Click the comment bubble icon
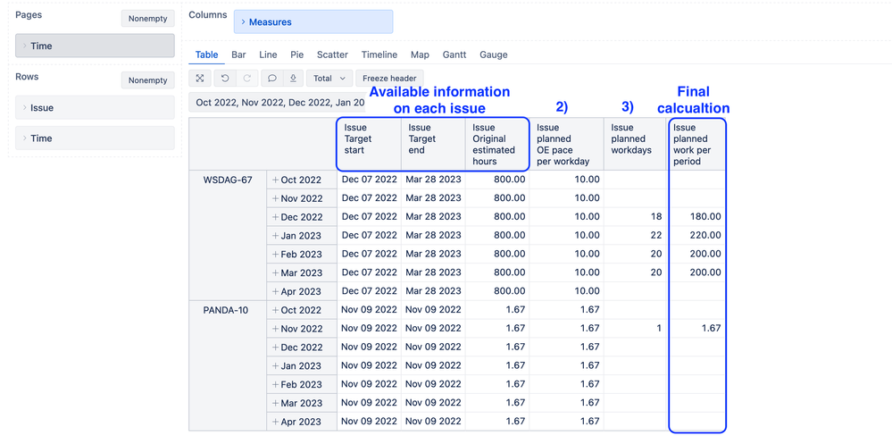This screenshot has height=444, width=892. (x=272, y=78)
